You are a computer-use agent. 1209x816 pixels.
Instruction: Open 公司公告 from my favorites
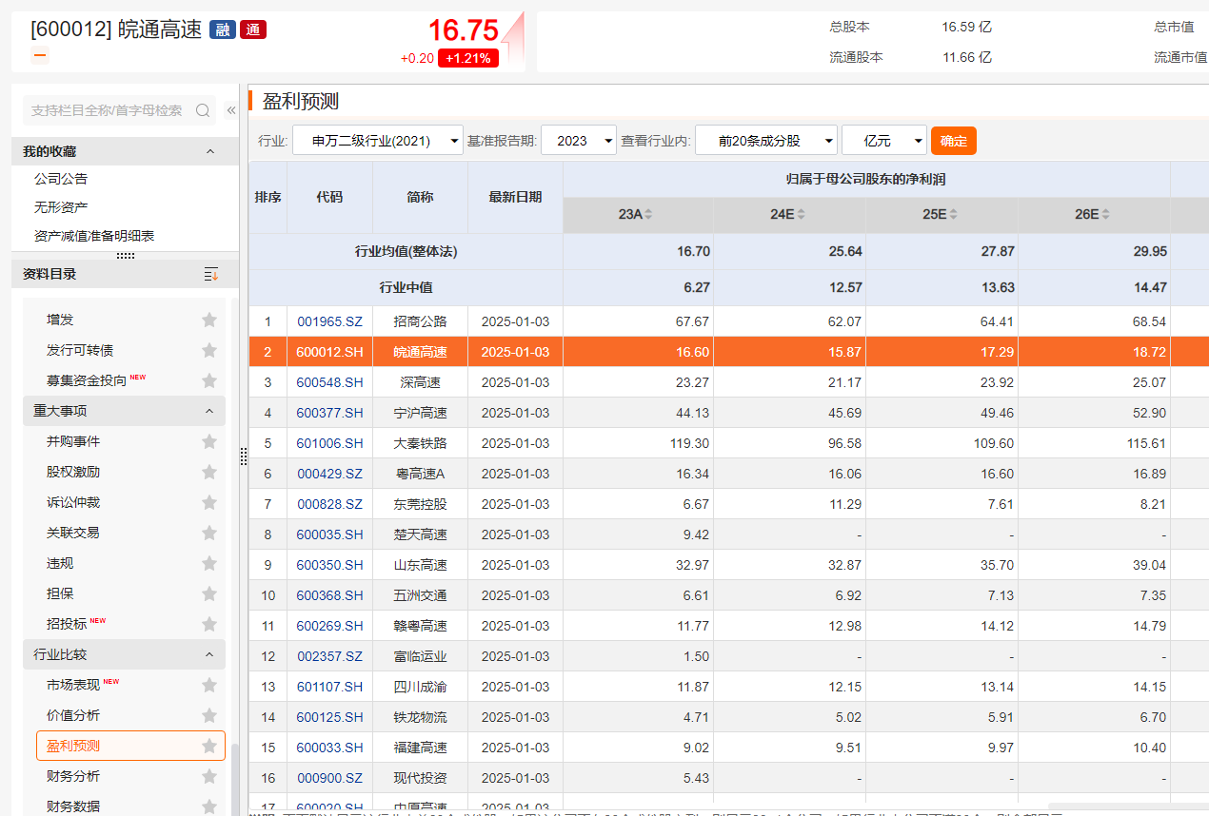(61, 179)
